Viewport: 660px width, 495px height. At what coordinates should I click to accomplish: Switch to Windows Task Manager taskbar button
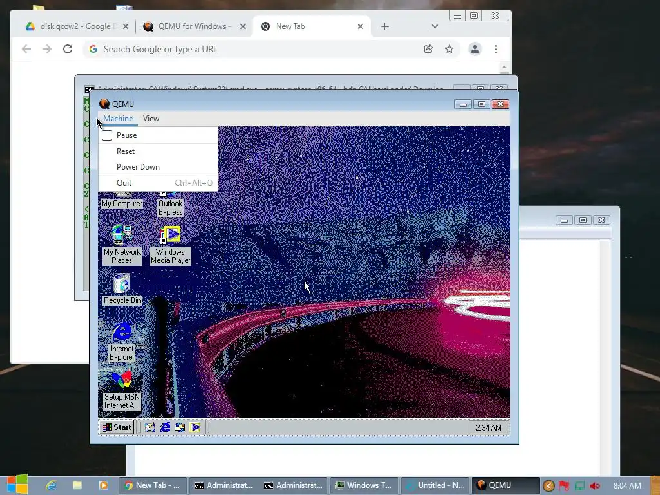tap(364, 485)
